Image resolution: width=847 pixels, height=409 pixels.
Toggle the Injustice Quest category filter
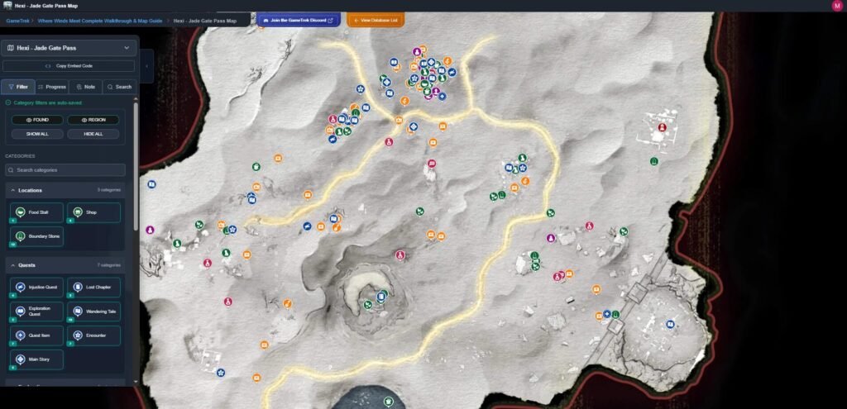coord(36,288)
